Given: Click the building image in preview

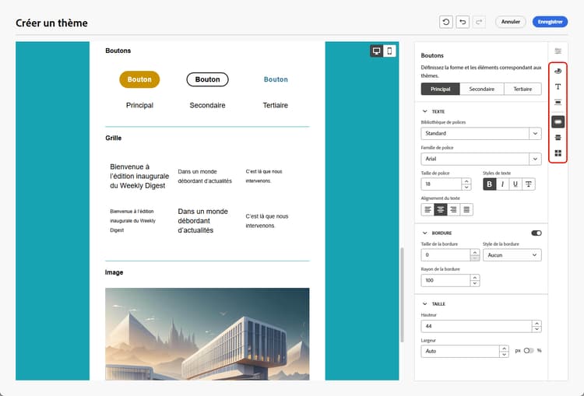Looking at the screenshot, I should pos(207,334).
